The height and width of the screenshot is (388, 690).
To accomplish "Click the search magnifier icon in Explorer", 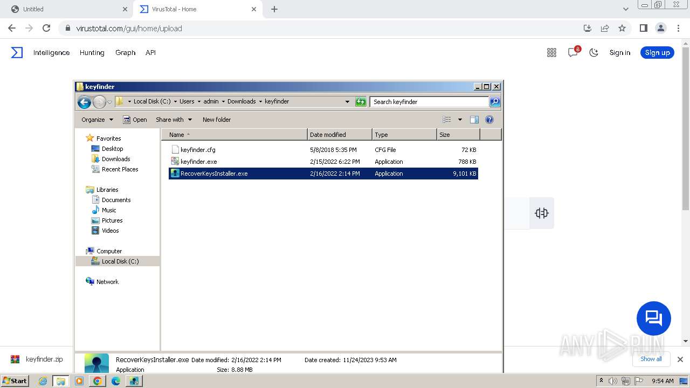I will point(495,102).
